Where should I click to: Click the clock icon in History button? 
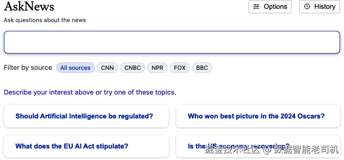tap(307, 7)
